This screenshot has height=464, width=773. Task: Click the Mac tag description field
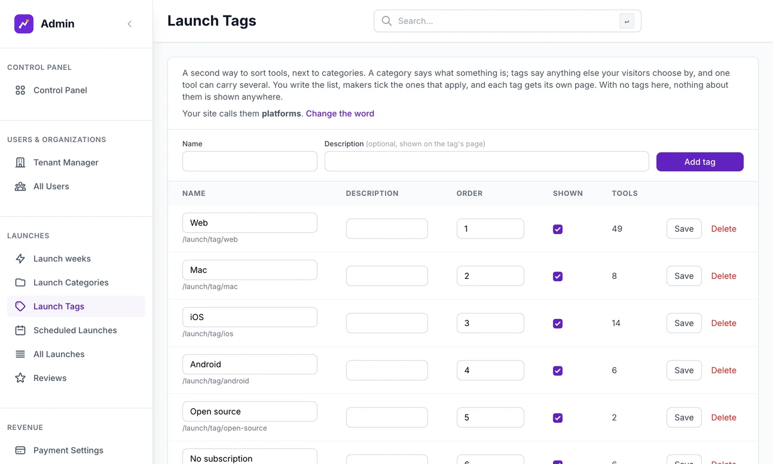387,276
